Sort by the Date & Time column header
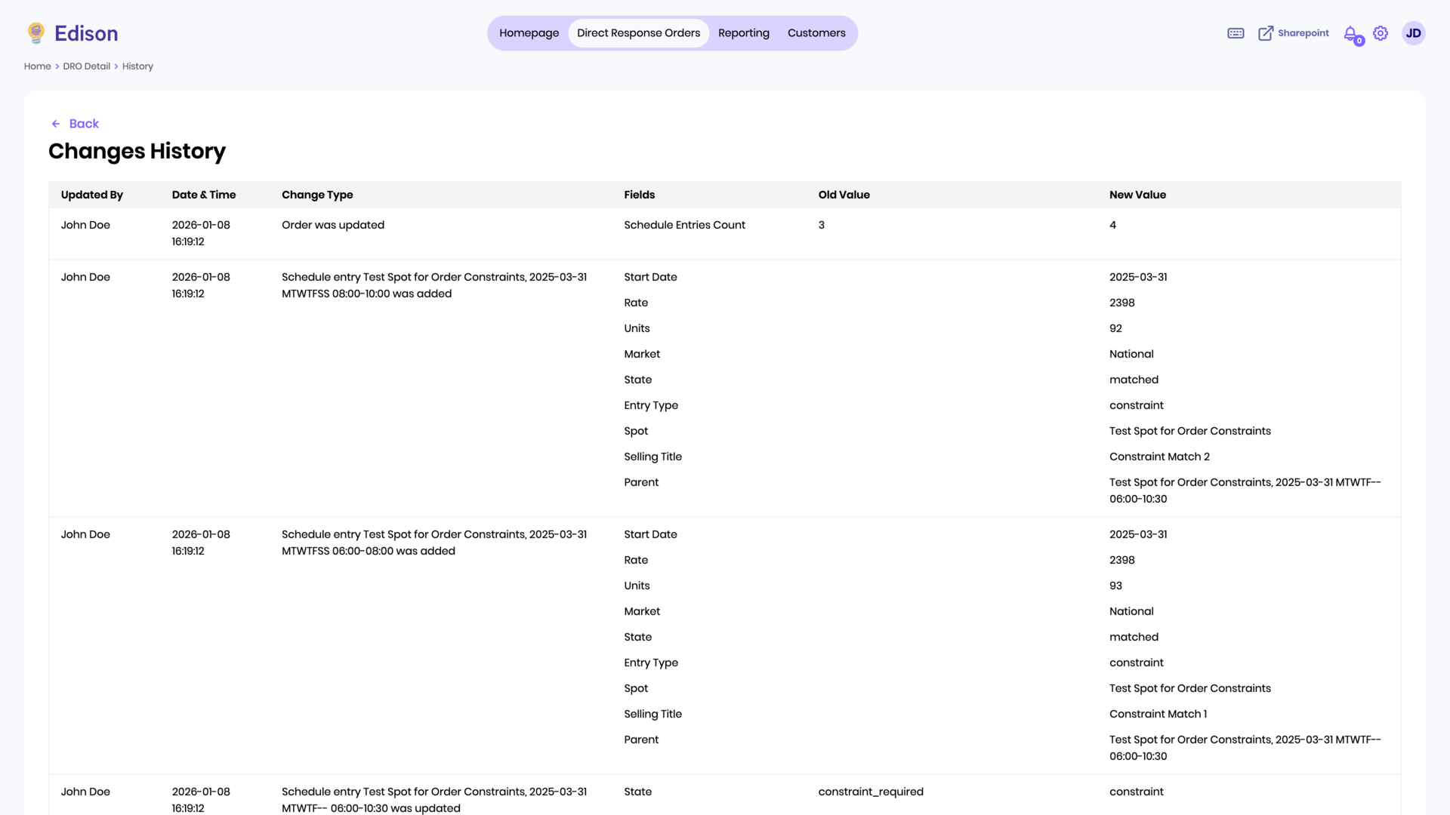1450x815 pixels. [203, 194]
